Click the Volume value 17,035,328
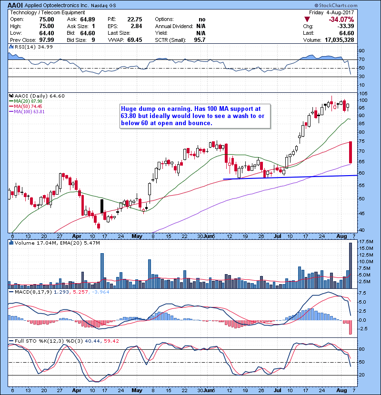 click(340, 40)
